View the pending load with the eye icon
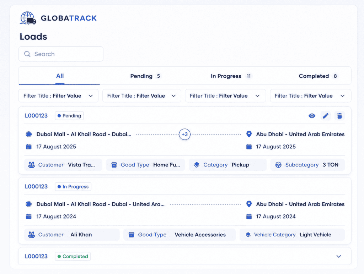Screen dimensions: 364x274 click(x=312, y=116)
